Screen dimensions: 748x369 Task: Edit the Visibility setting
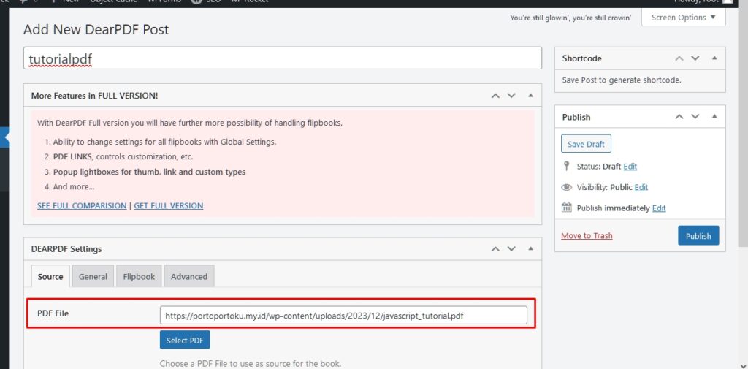(x=641, y=187)
